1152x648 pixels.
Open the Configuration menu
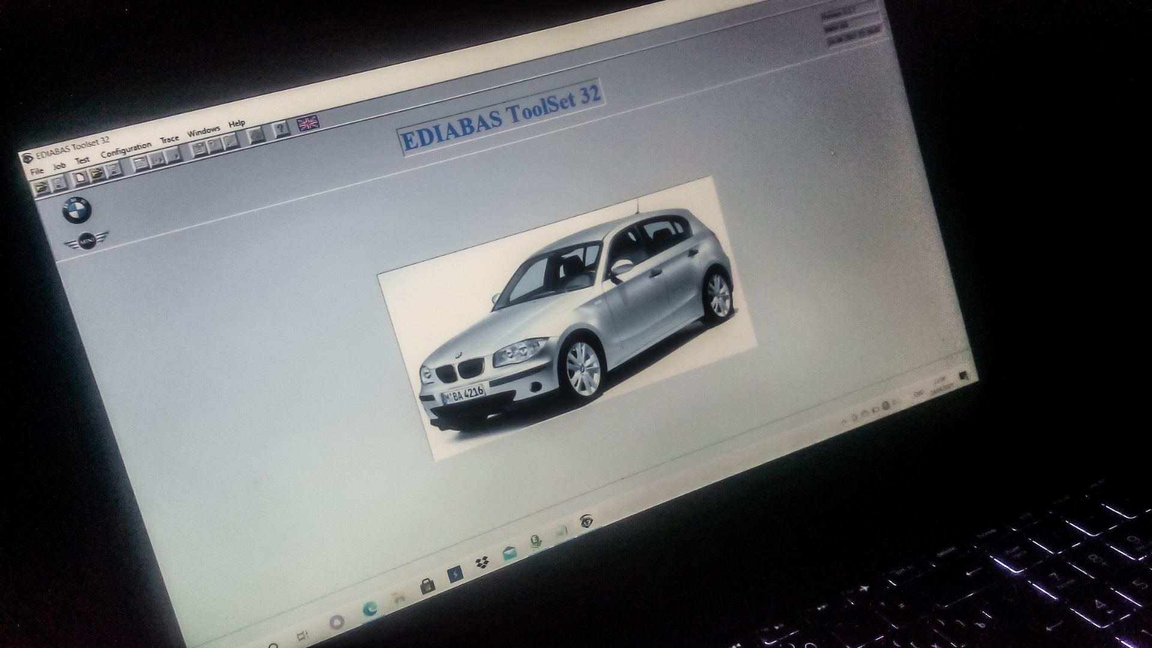click(x=125, y=150)
